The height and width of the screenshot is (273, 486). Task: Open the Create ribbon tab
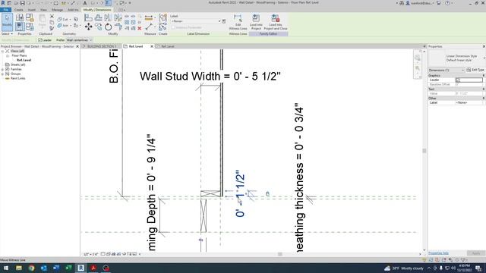[18, 10]
